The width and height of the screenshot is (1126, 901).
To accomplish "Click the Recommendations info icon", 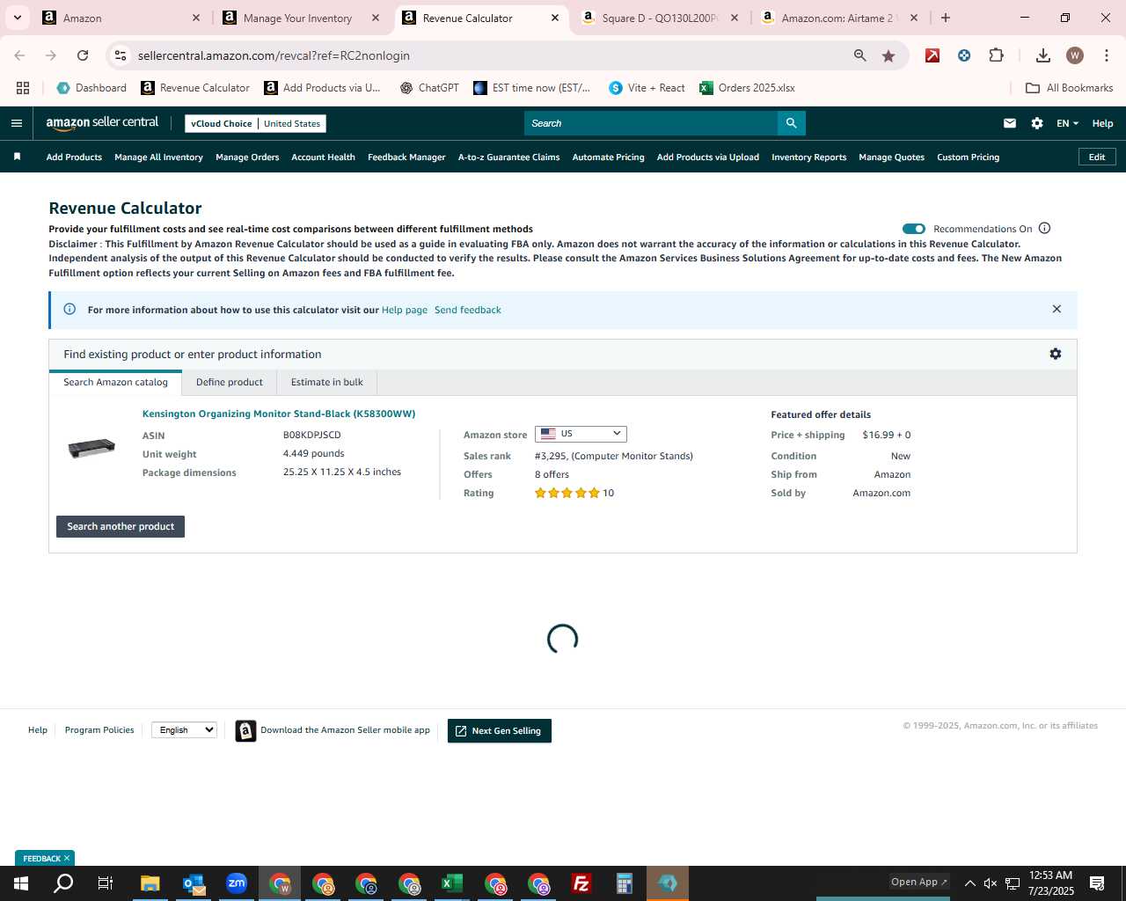I will point(1044,228).
